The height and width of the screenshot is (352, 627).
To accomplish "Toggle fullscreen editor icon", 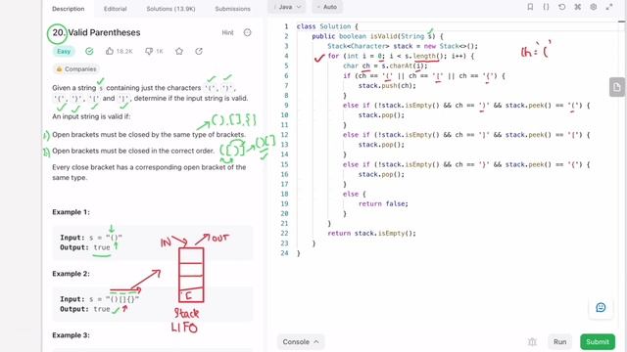I will pos(609,7).
